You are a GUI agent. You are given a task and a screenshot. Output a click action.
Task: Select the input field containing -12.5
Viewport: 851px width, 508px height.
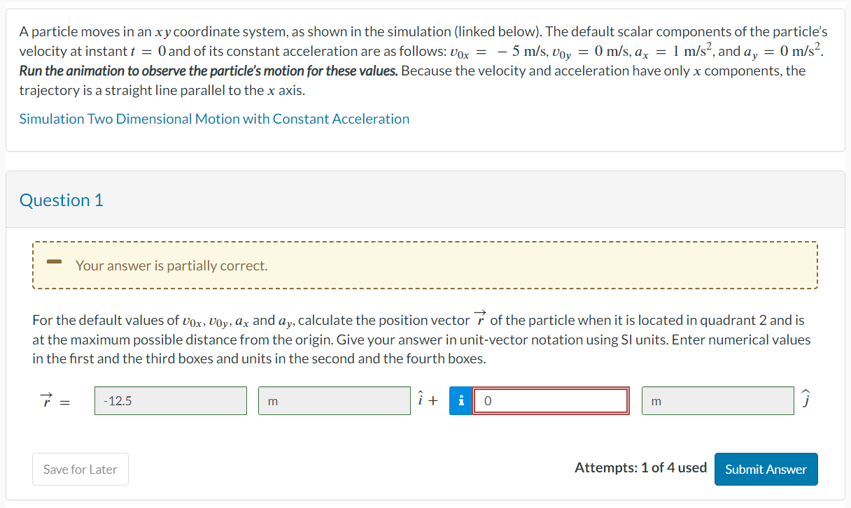coord(170,400)
